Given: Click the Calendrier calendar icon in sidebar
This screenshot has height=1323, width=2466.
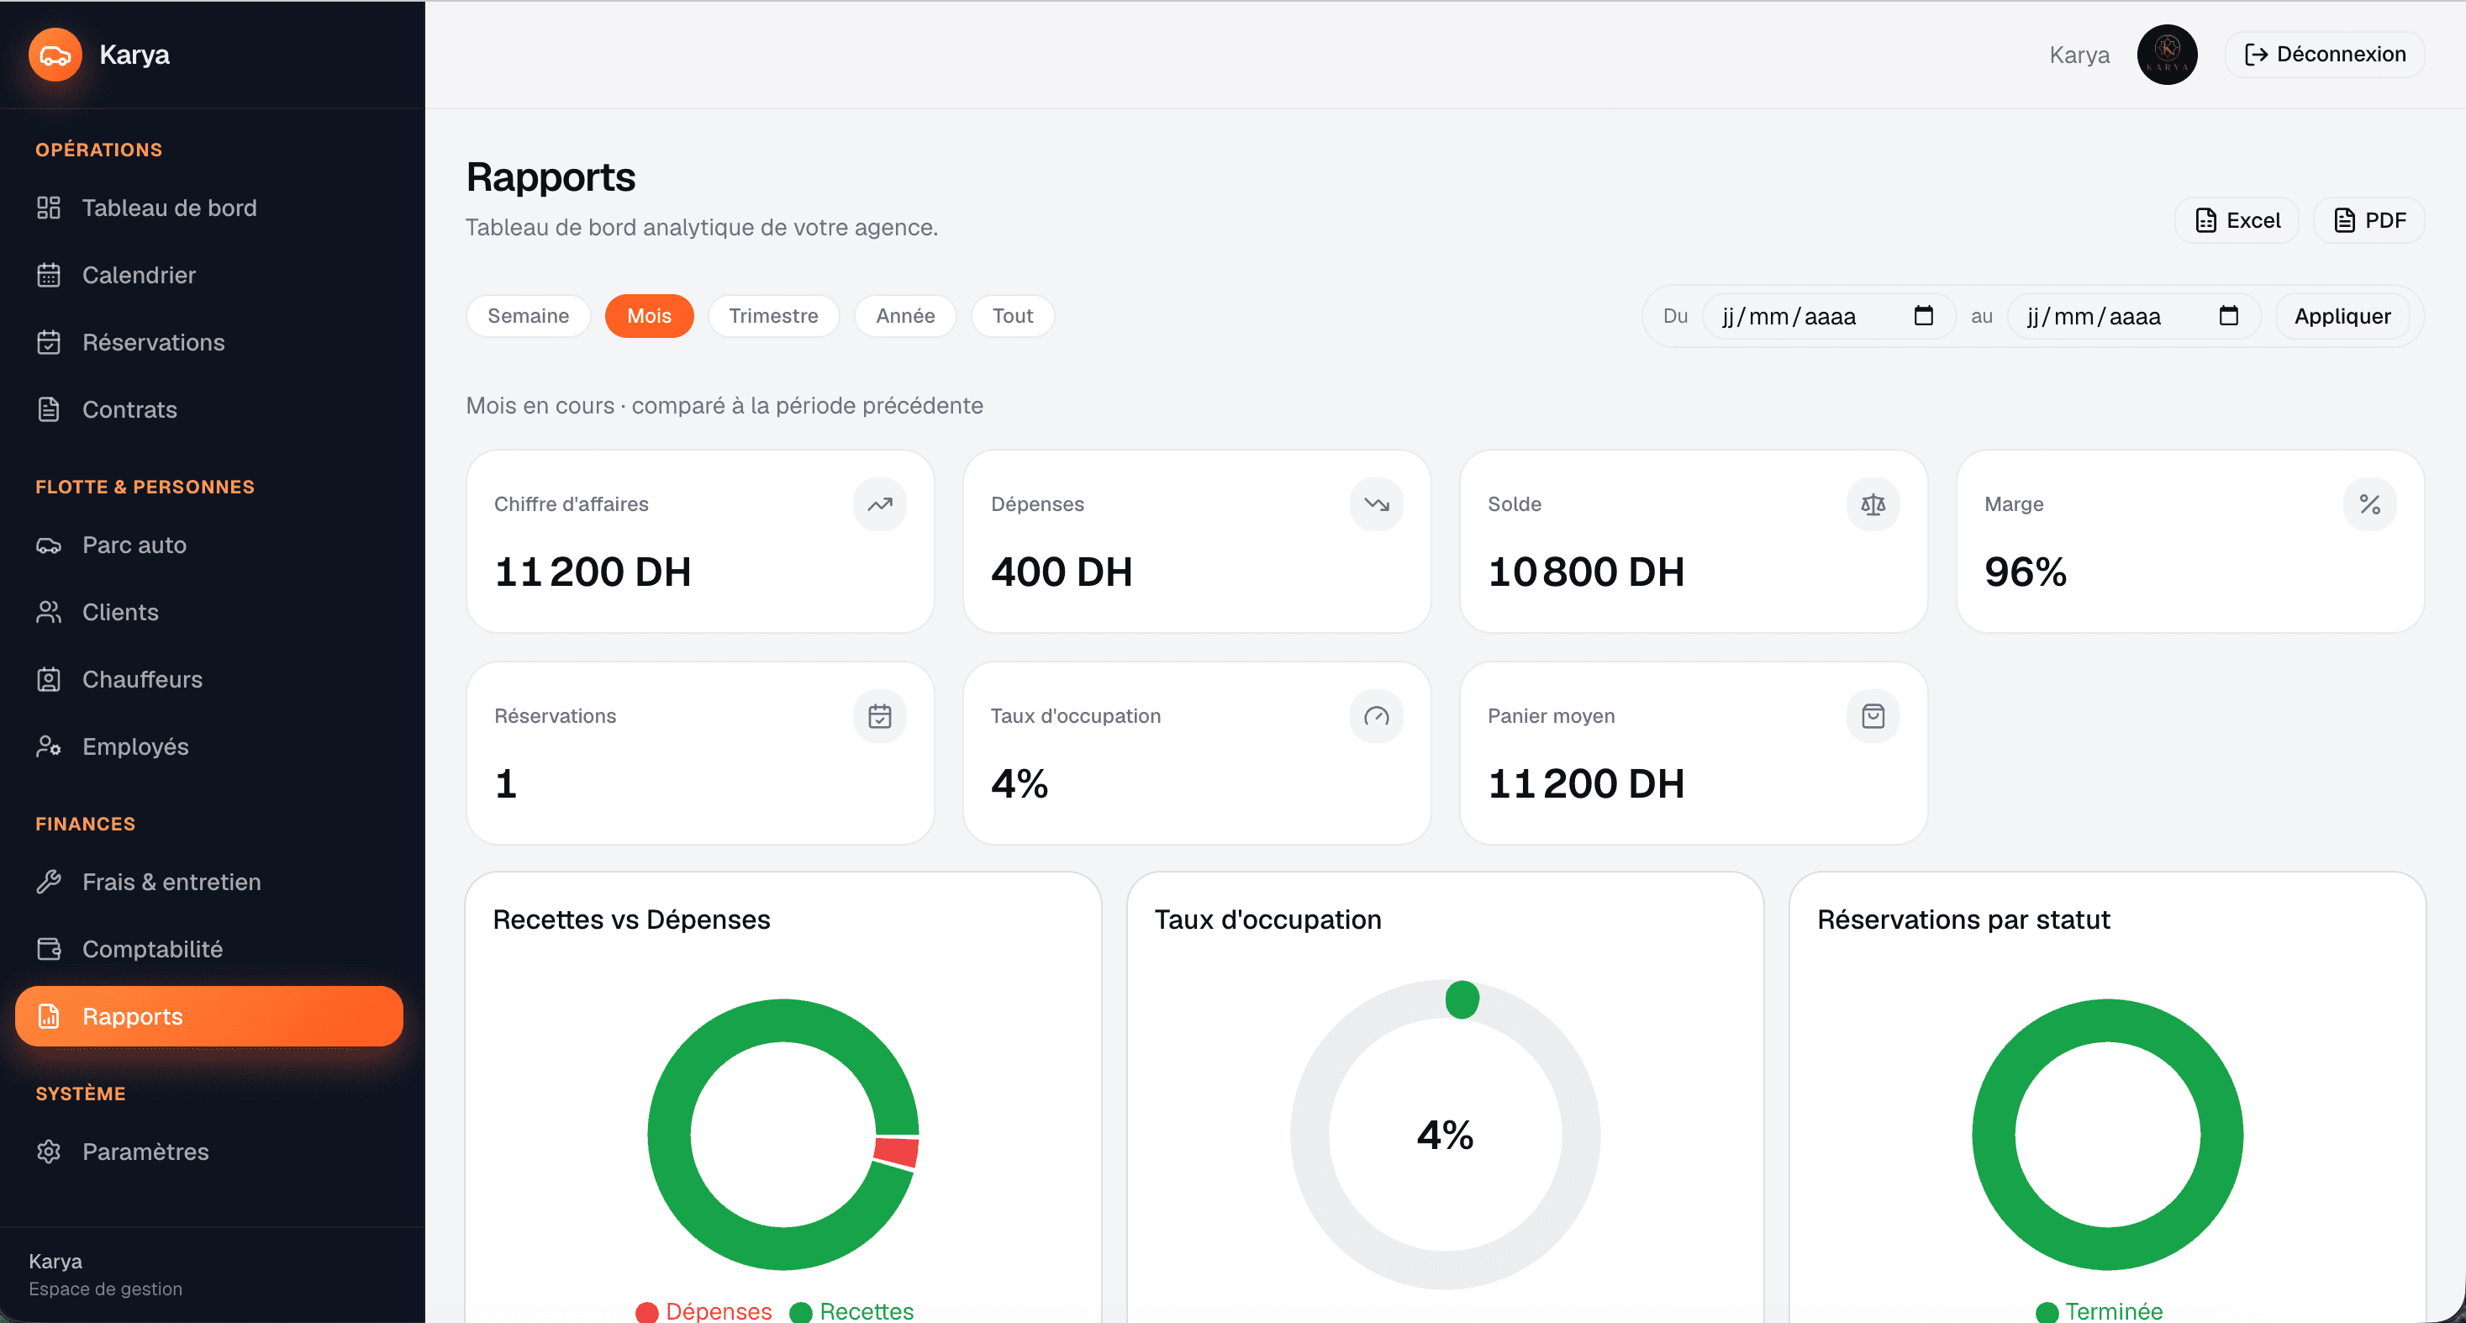Looking at the screenshot, I should click(x=49, y=275).
